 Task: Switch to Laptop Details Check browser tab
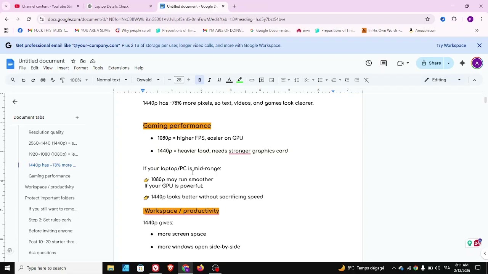pos(119,6)
